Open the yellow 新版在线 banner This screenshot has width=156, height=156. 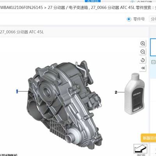click(x=149, y=138)
